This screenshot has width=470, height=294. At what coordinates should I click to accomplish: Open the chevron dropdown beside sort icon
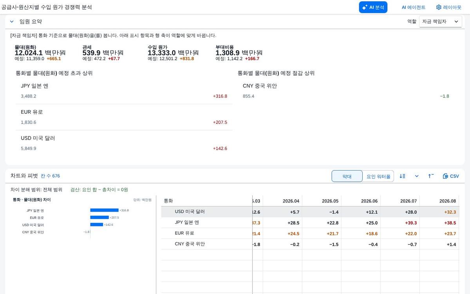[x=417, y=176]
